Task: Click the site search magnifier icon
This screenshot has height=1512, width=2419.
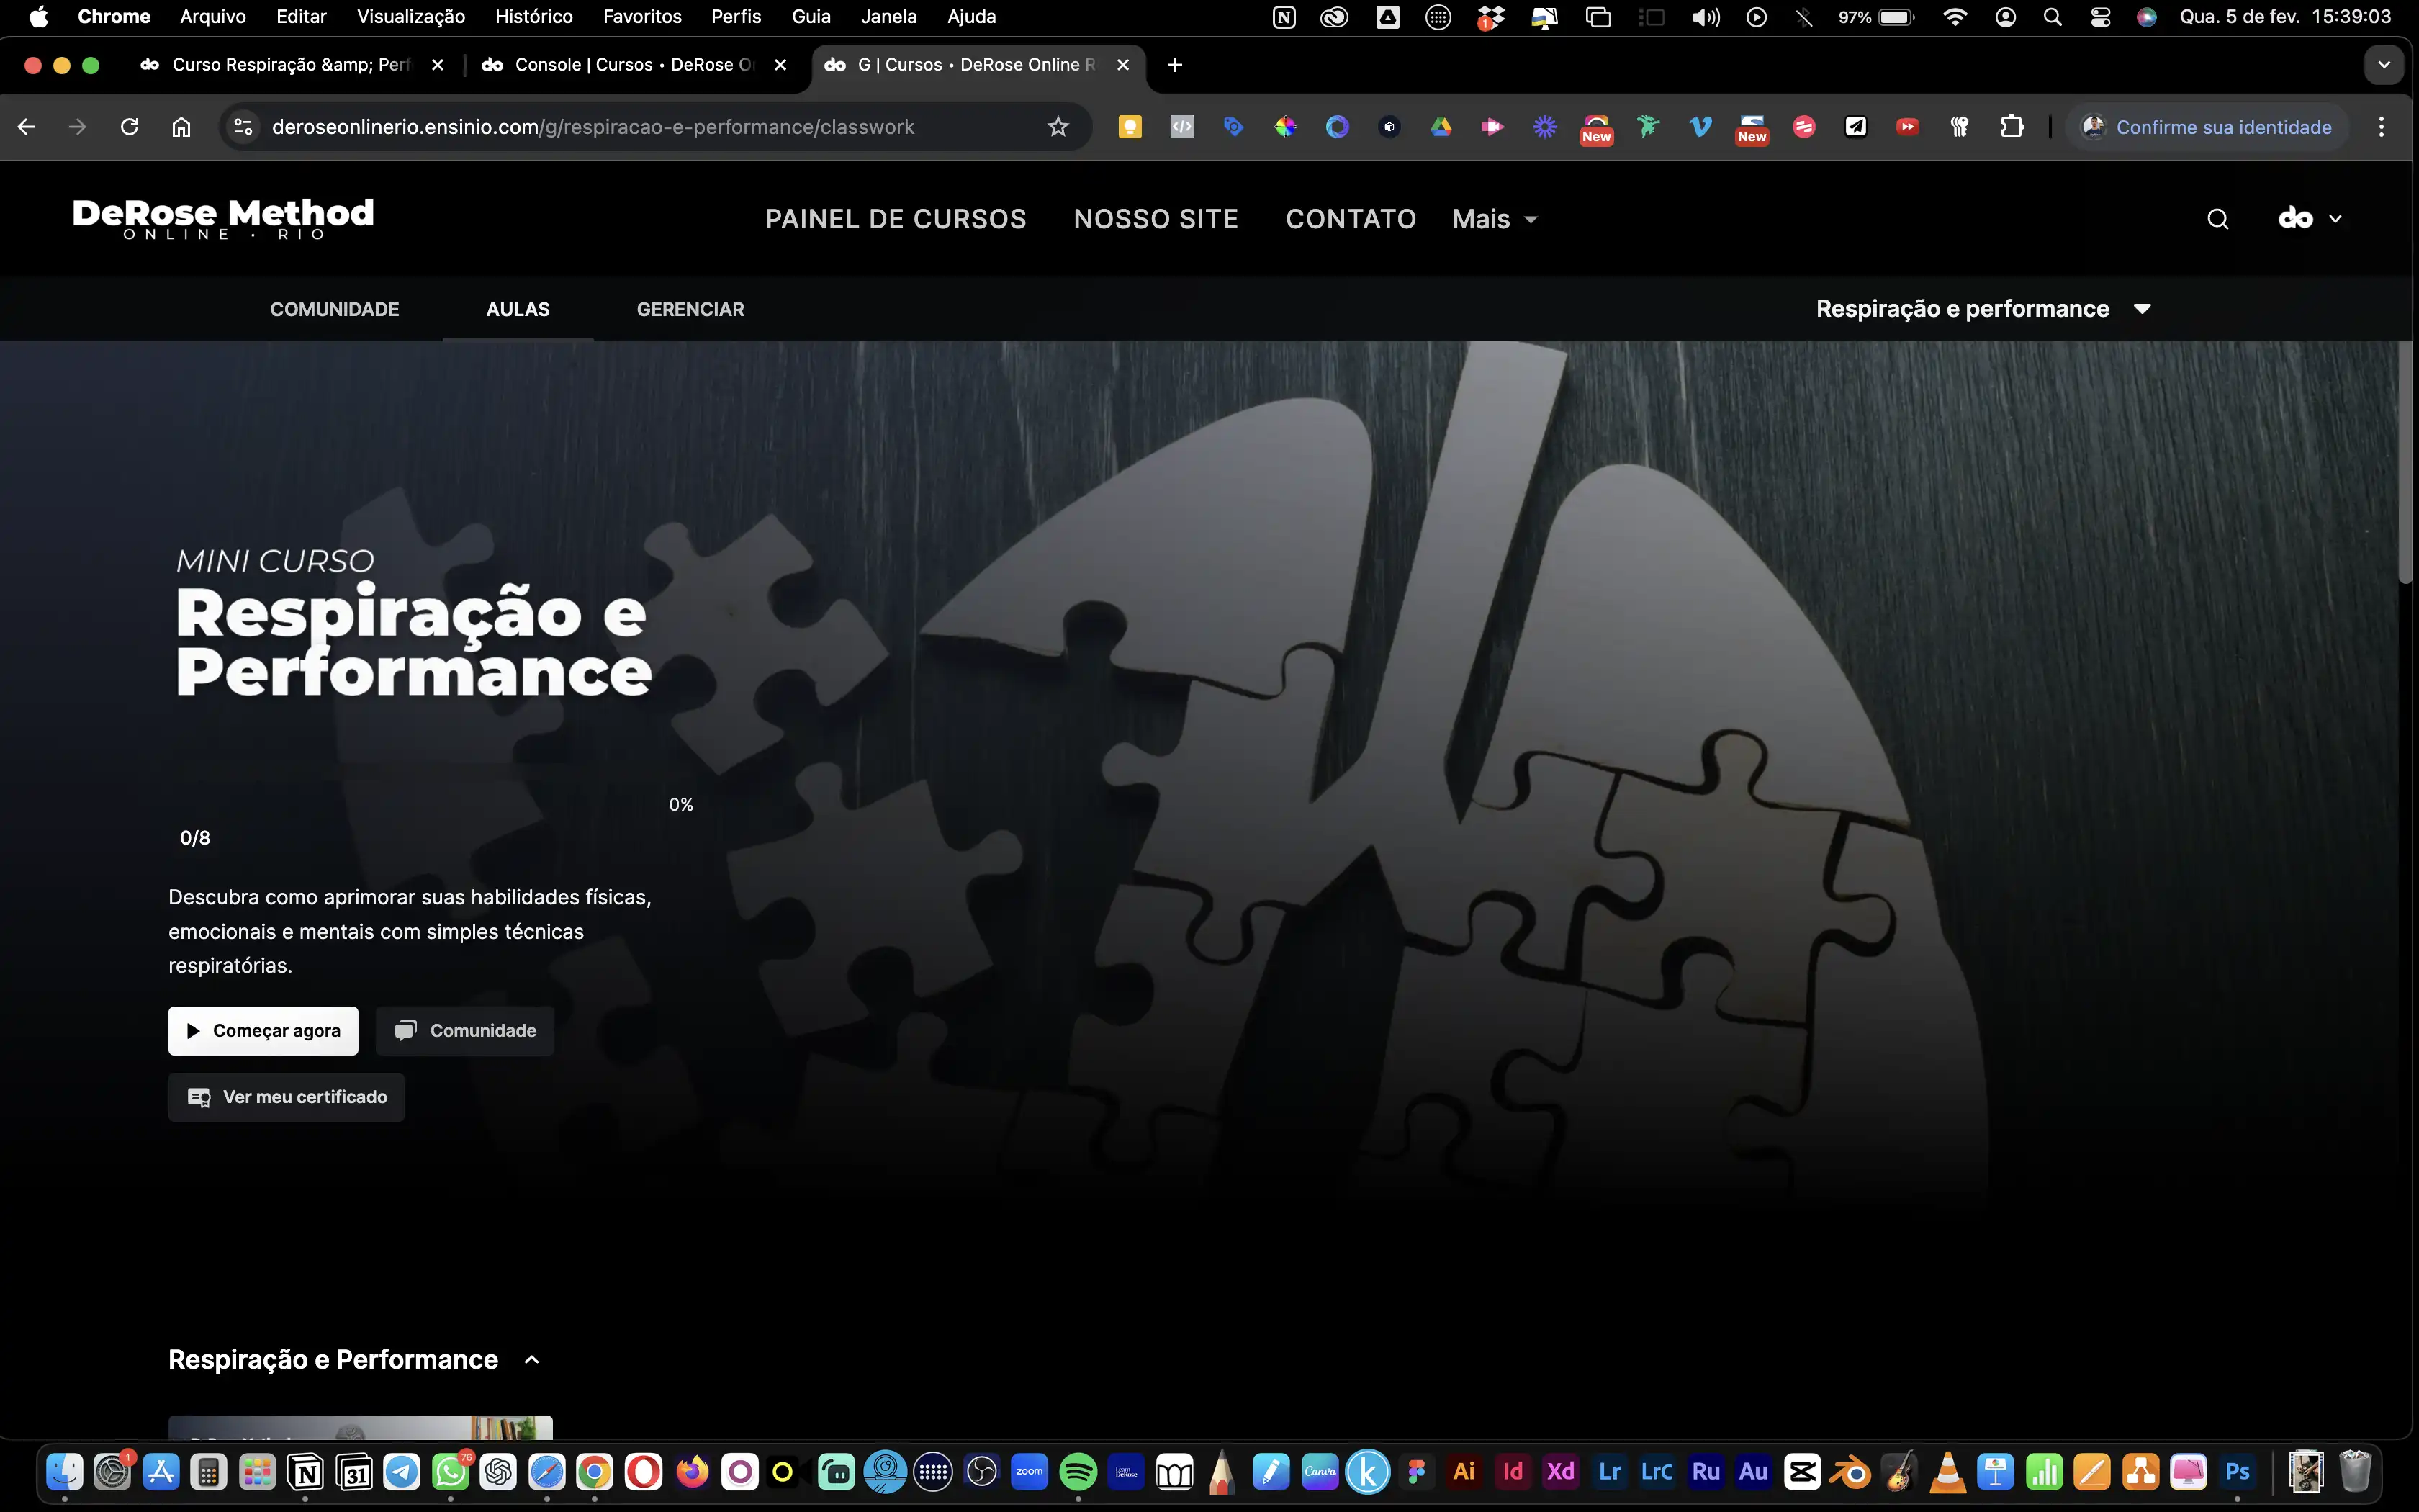Action: pos(2217,219)
